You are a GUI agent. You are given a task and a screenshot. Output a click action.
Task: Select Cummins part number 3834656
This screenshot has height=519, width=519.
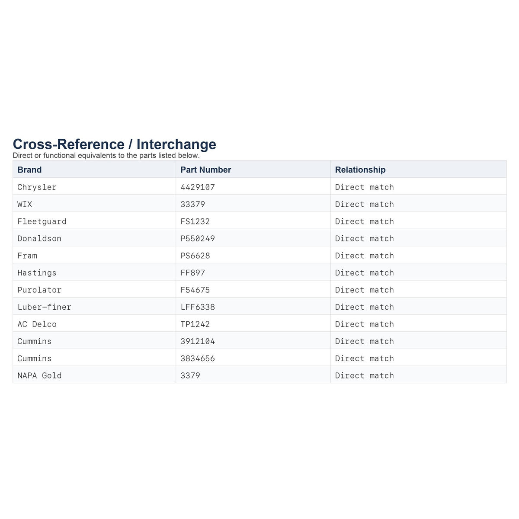(198, 359)
